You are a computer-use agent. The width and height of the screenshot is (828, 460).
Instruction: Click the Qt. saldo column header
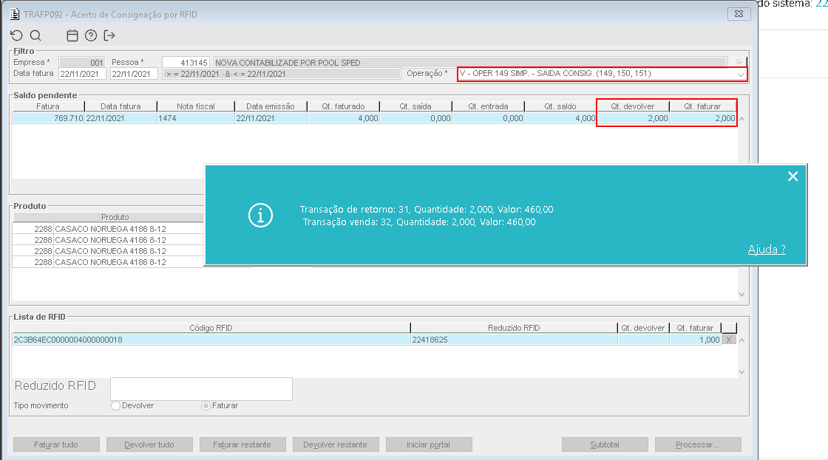click(560, 106)
